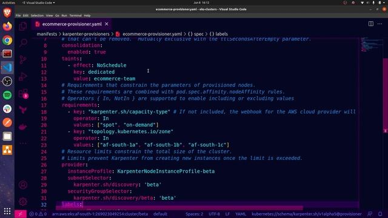Open the File menu
This screenshot has height=218, width=388.
pos(18,16)
